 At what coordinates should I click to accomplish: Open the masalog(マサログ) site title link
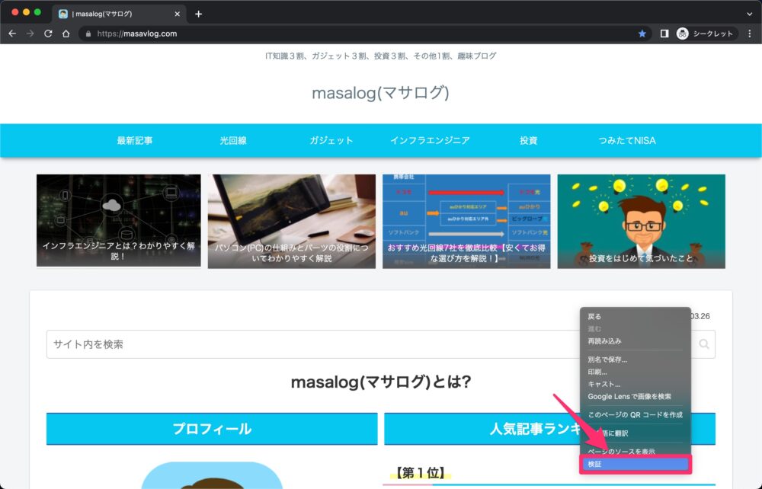[380, 92]
